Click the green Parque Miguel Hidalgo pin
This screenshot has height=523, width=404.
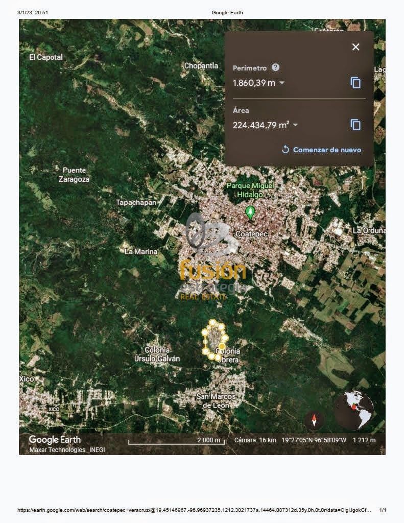point(250,213)
